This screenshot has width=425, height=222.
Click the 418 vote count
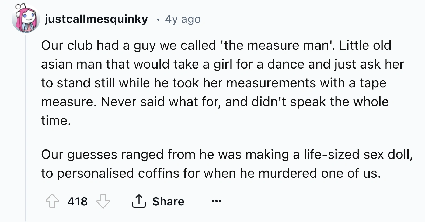(x=78, y=201)
